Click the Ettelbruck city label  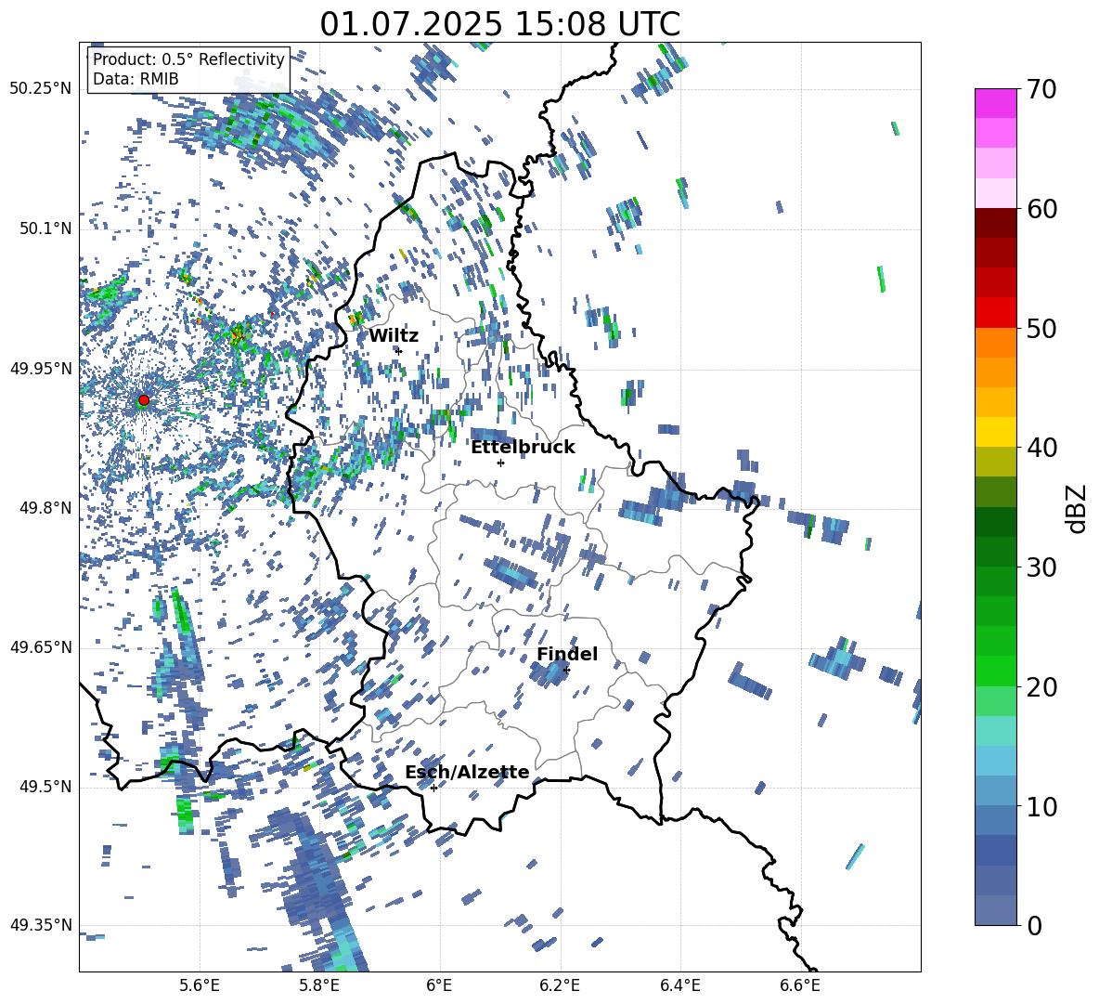point(523,448)
